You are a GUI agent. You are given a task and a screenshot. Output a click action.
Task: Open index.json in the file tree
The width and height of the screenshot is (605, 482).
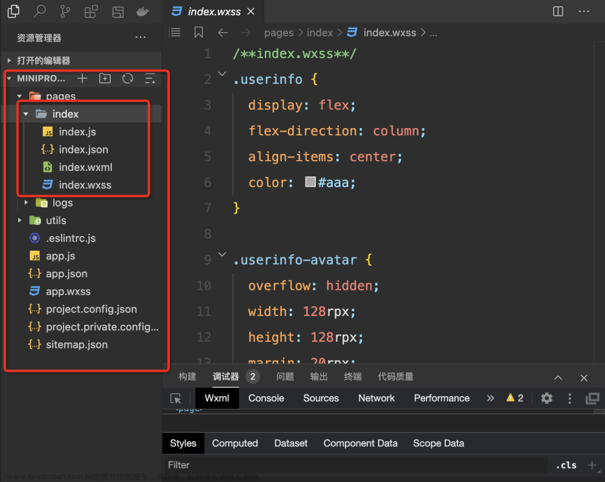[x=83, y=150]
